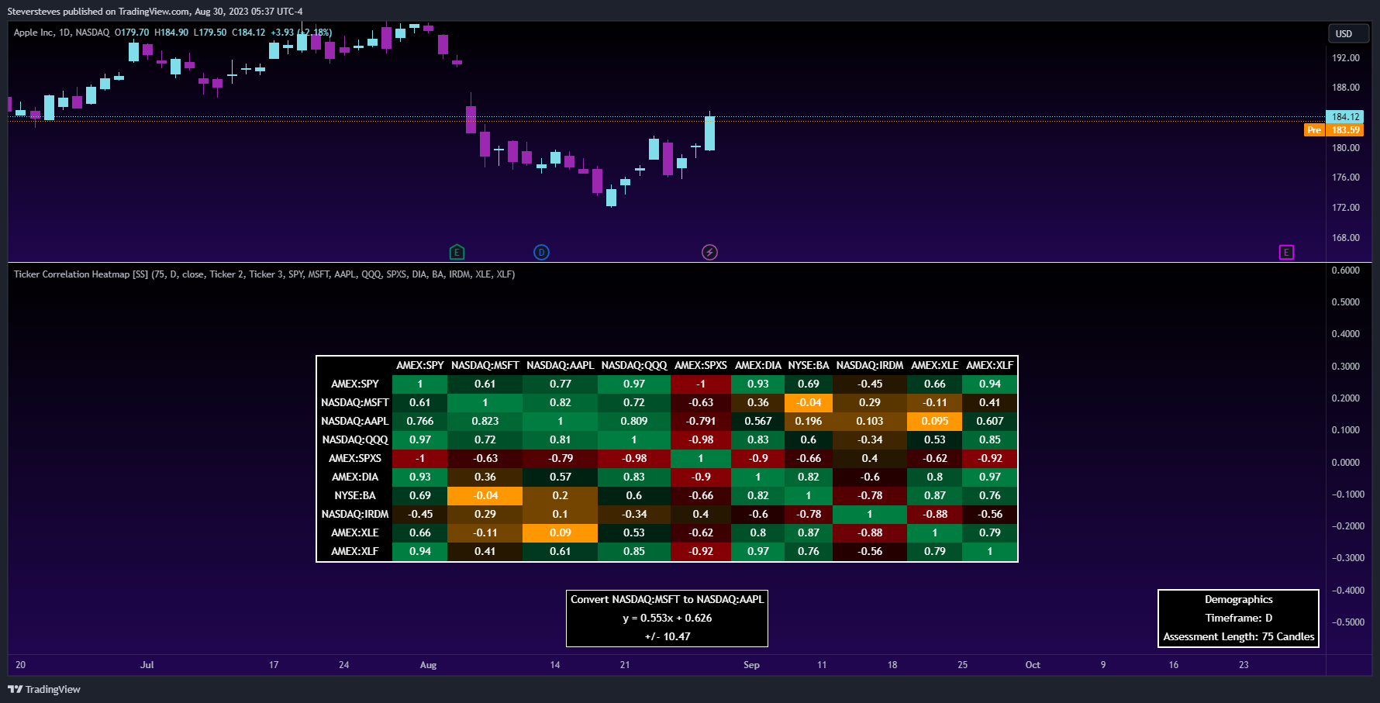Click the 0.6000 indicator scale label
This screenshot has width=1380, height=703.
1346,271
